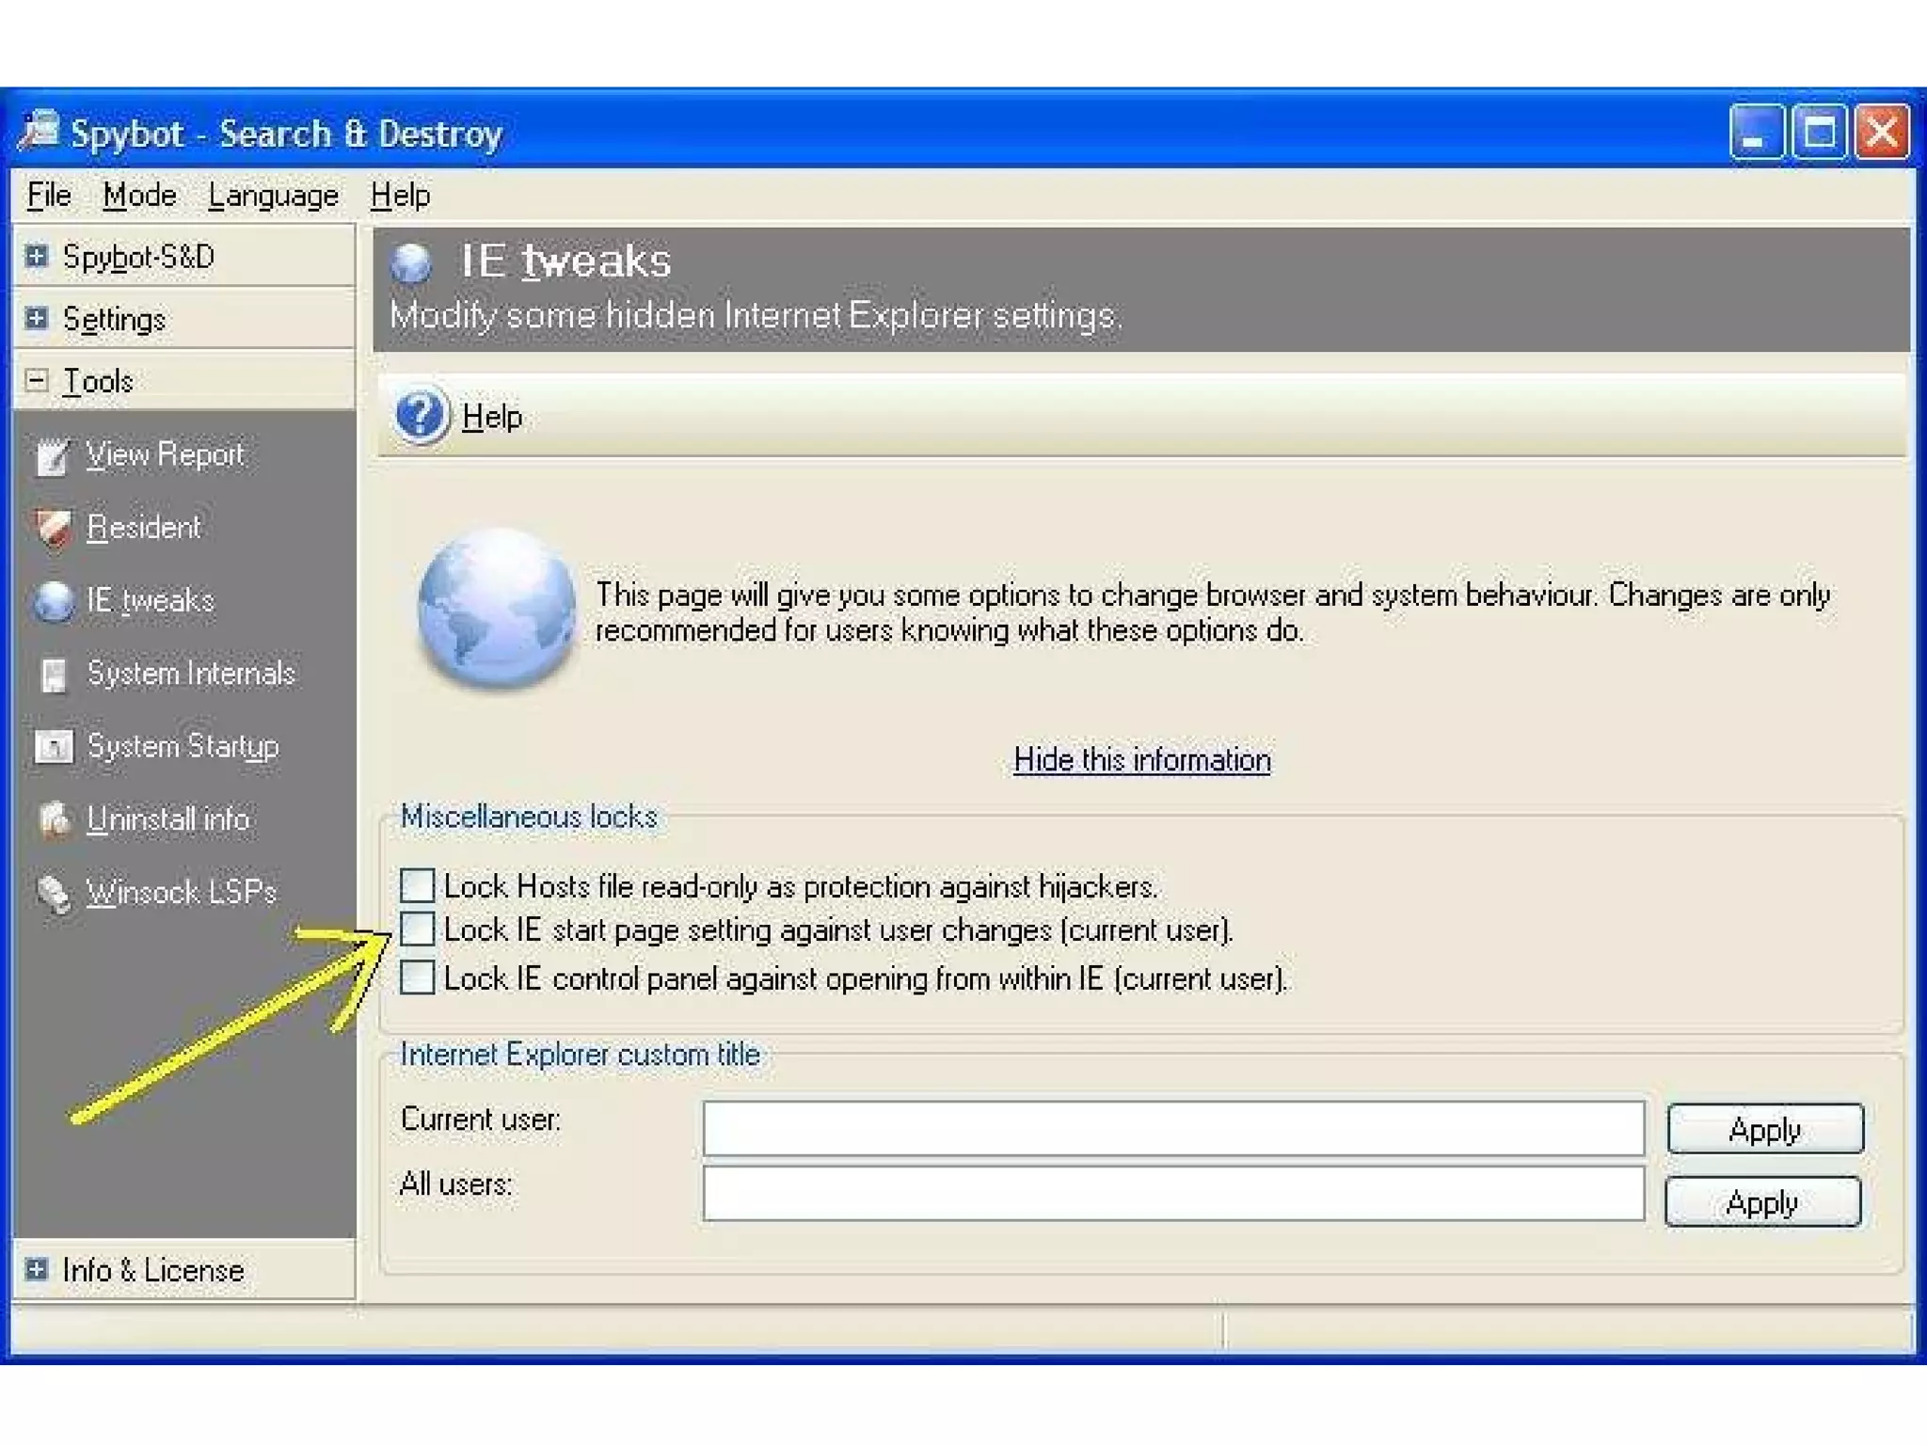Enable Lock Hosts file read-only checkbox
The width and height of the screenshot is (1927, 1445).
tap(417, 885)
